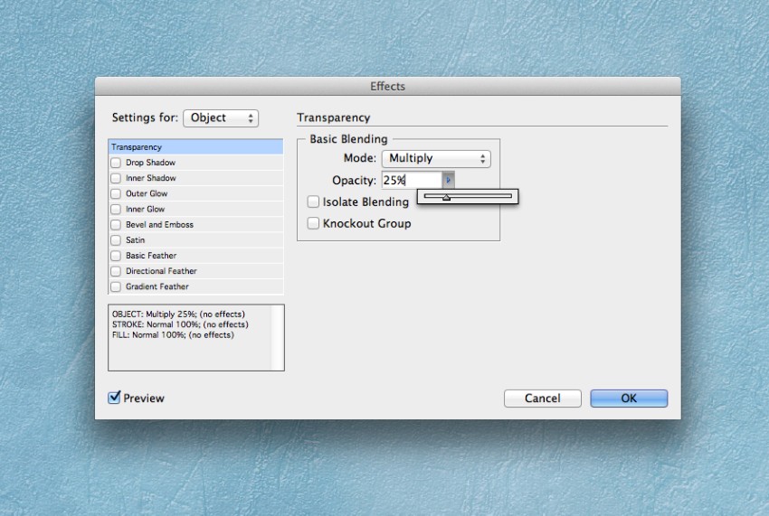Select the Bevel and Emboss list entry

coord(159,224)
